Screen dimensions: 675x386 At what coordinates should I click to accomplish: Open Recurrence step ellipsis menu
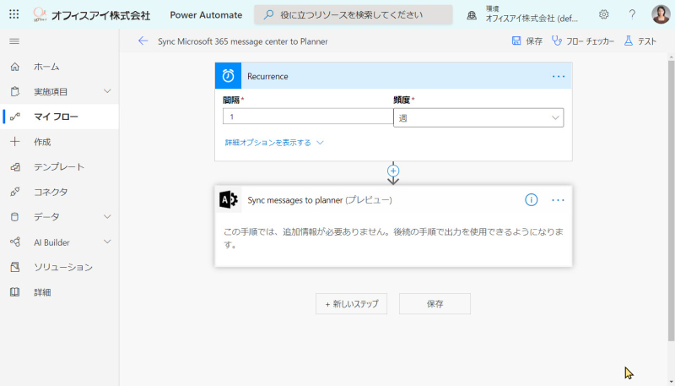click(x=559, y=76)
